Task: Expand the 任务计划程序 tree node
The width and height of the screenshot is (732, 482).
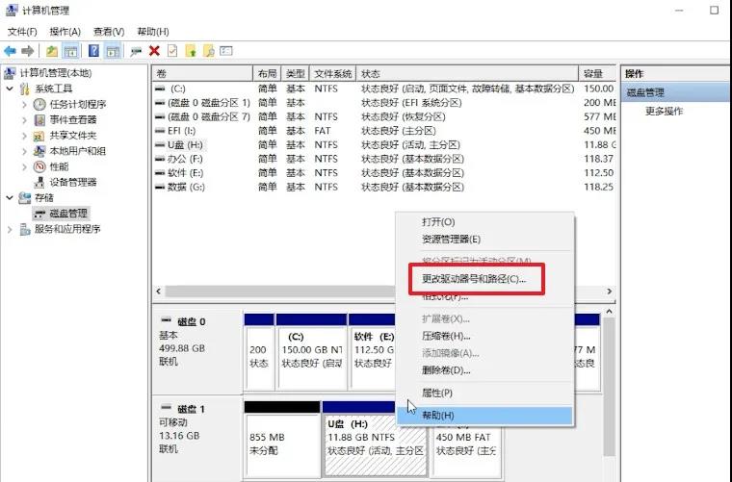Action: point(25,104)
